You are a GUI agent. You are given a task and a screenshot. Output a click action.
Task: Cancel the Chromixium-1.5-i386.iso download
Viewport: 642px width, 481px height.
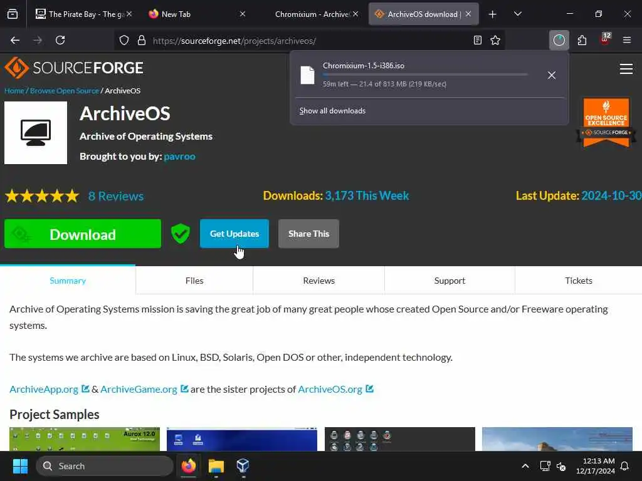coord(552,75)
